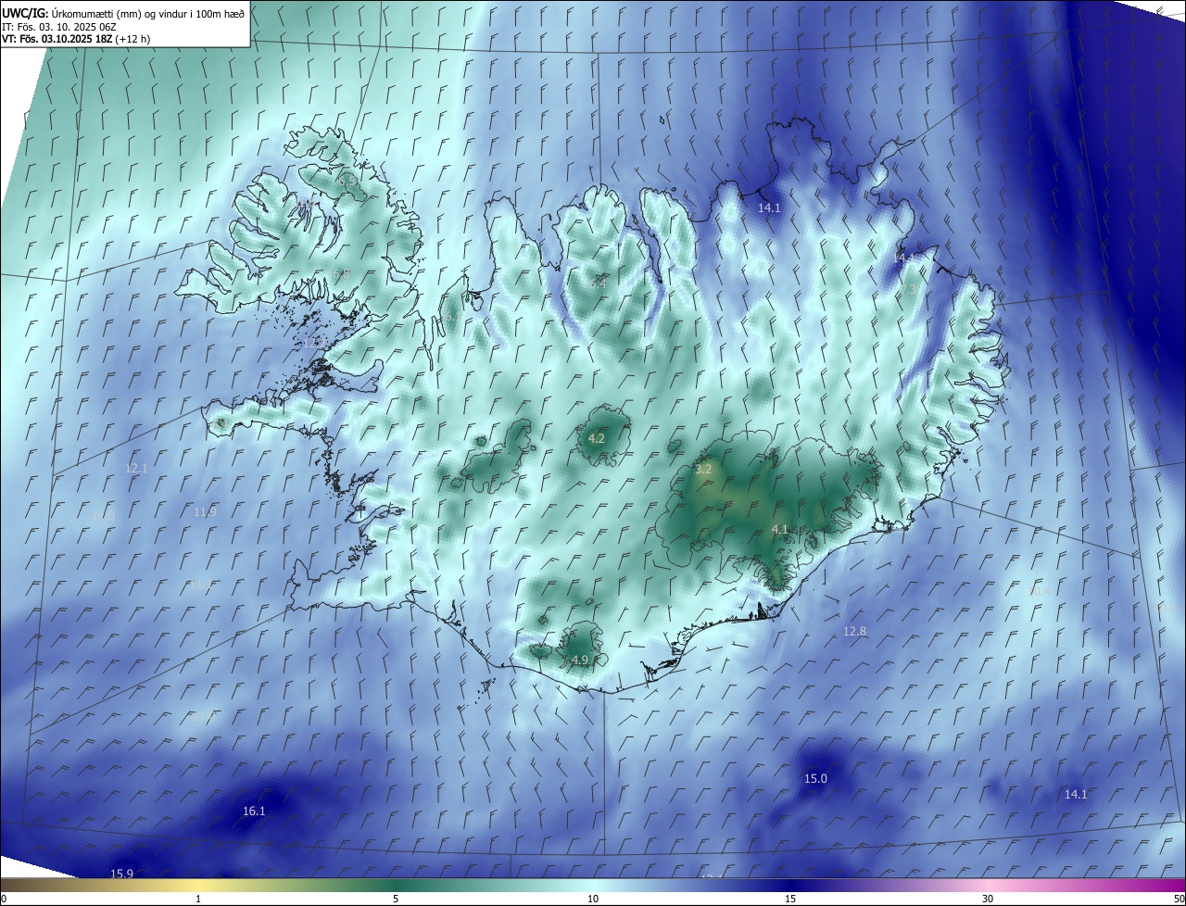Click the 11.9 value label on the map
The width and height of the screenshot is (1186, 906).
[x=206, y=511]
